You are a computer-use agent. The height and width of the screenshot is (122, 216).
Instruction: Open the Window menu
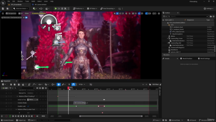coord(20,1)
